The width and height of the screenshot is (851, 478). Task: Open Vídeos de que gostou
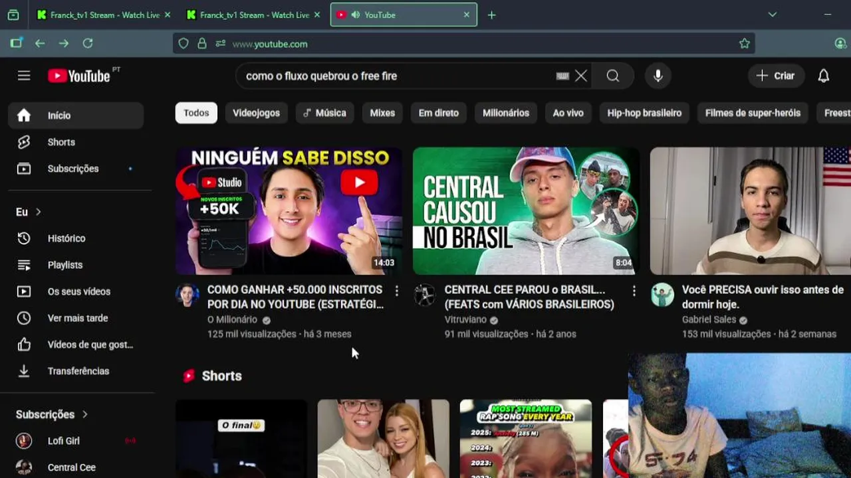(x=76, y=345)
